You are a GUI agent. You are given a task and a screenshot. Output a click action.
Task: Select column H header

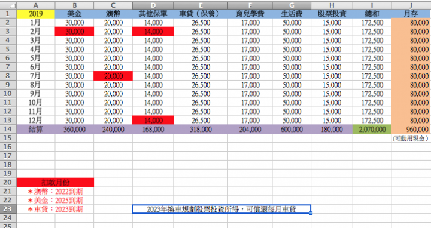coord(332,5)
